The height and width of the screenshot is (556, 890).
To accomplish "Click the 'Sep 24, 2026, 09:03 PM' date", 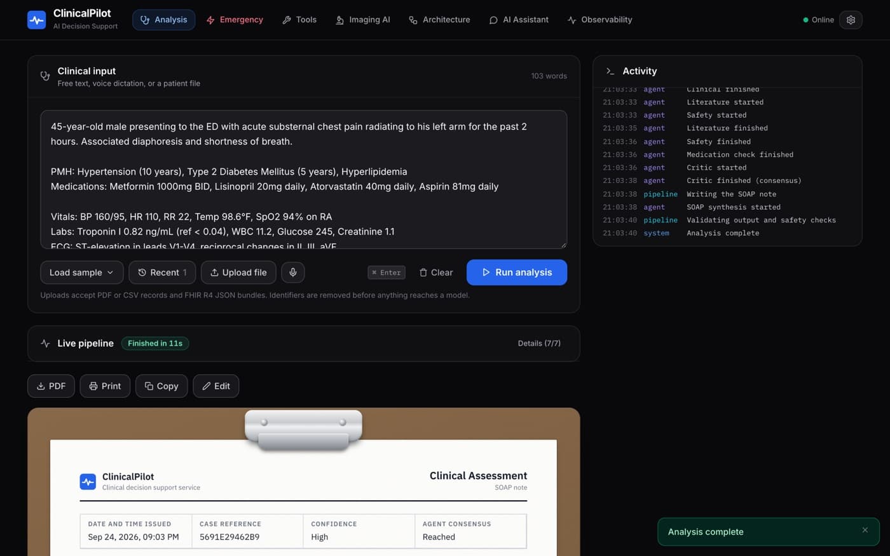I will click(133, 537).
